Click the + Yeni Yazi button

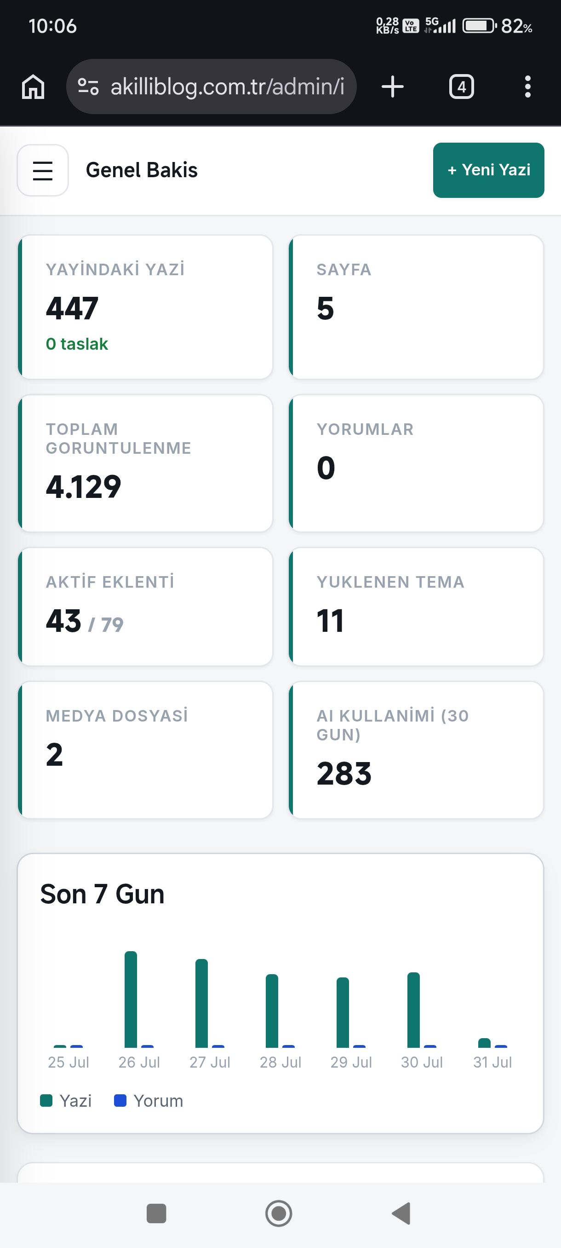[x=488, y=170]
